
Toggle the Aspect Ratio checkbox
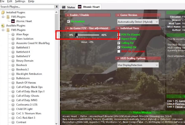click(x=119, y=39)
